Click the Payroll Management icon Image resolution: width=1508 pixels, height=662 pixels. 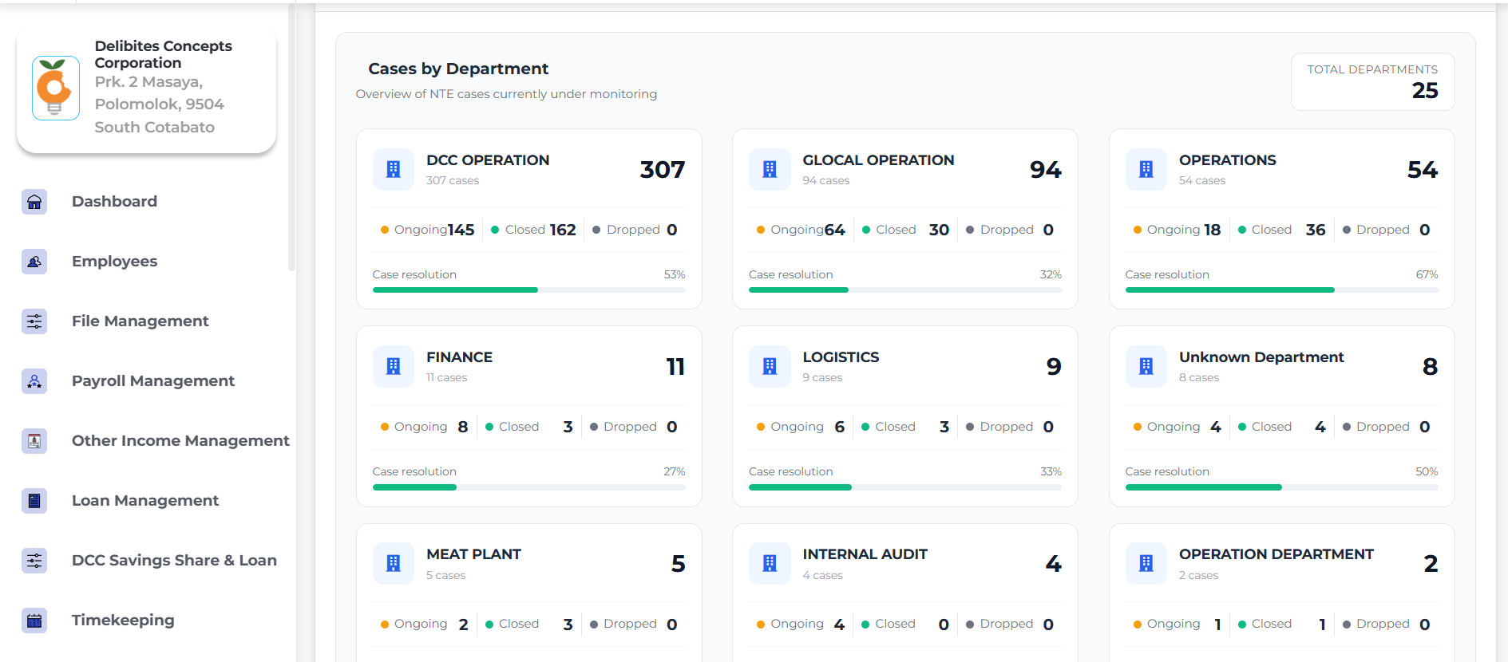click(x=34, y=381)
